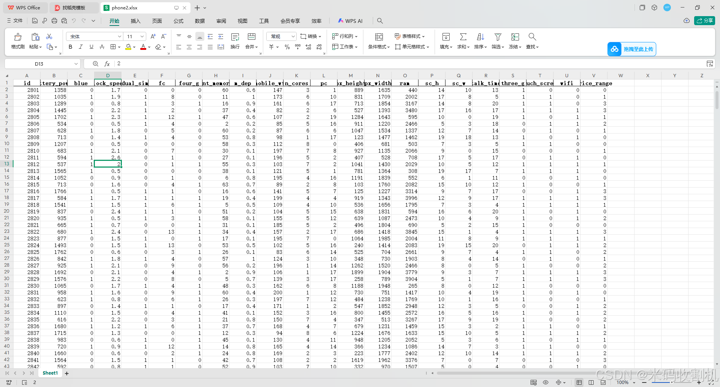This screenshot has width=720, height=387.
Task: Open the font name dropdown
Action: click(120, 36)
